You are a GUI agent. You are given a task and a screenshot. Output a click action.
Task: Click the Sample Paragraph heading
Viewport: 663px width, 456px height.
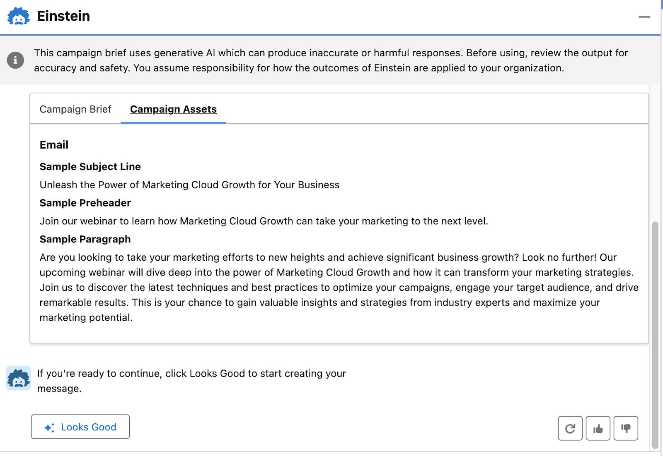[85, 239]
